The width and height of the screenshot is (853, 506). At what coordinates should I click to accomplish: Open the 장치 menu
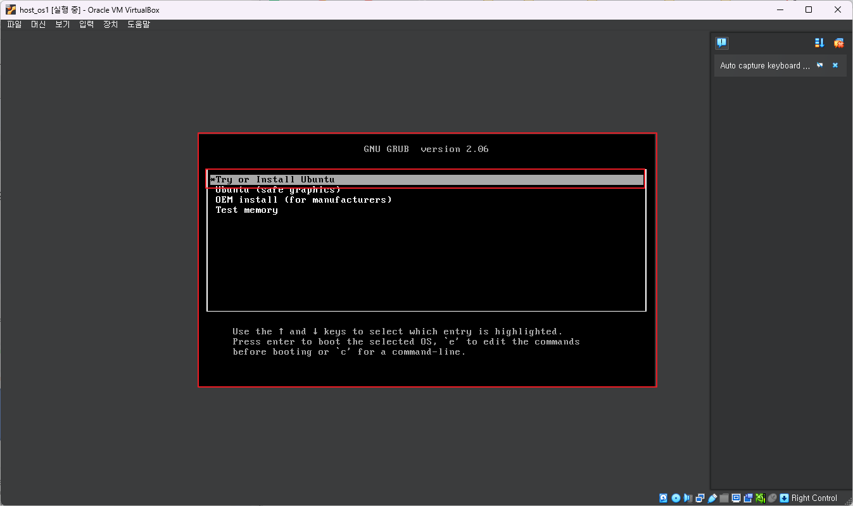(x=110, y=24)
